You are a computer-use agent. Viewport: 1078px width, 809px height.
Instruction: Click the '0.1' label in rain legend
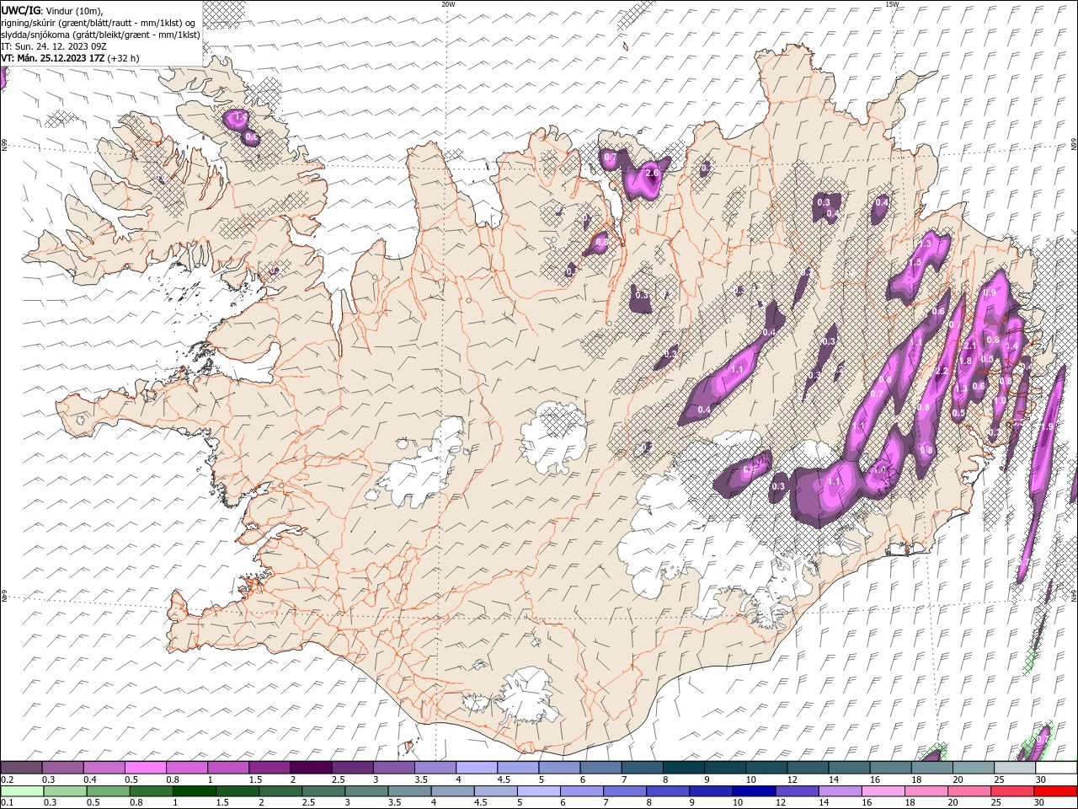[x=6, y=803]
